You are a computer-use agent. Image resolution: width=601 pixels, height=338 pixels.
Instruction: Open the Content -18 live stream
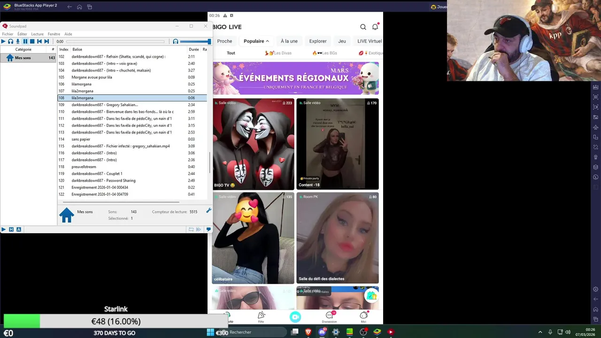[x=337, y=144]
